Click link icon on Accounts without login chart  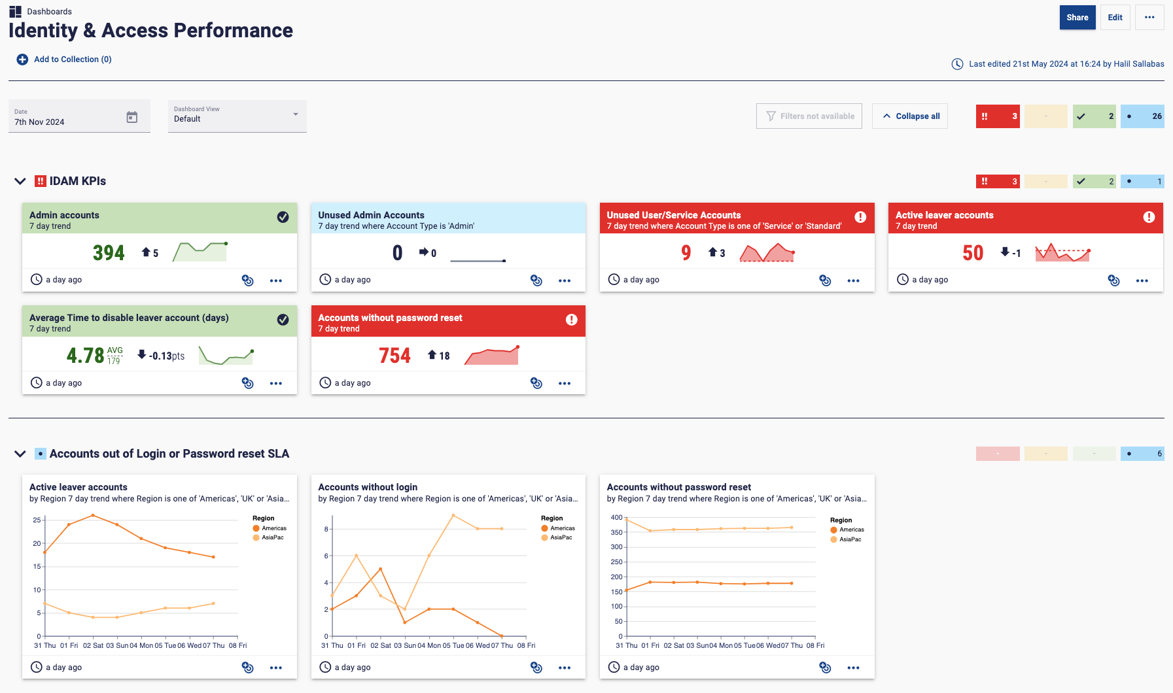point(536,668)
